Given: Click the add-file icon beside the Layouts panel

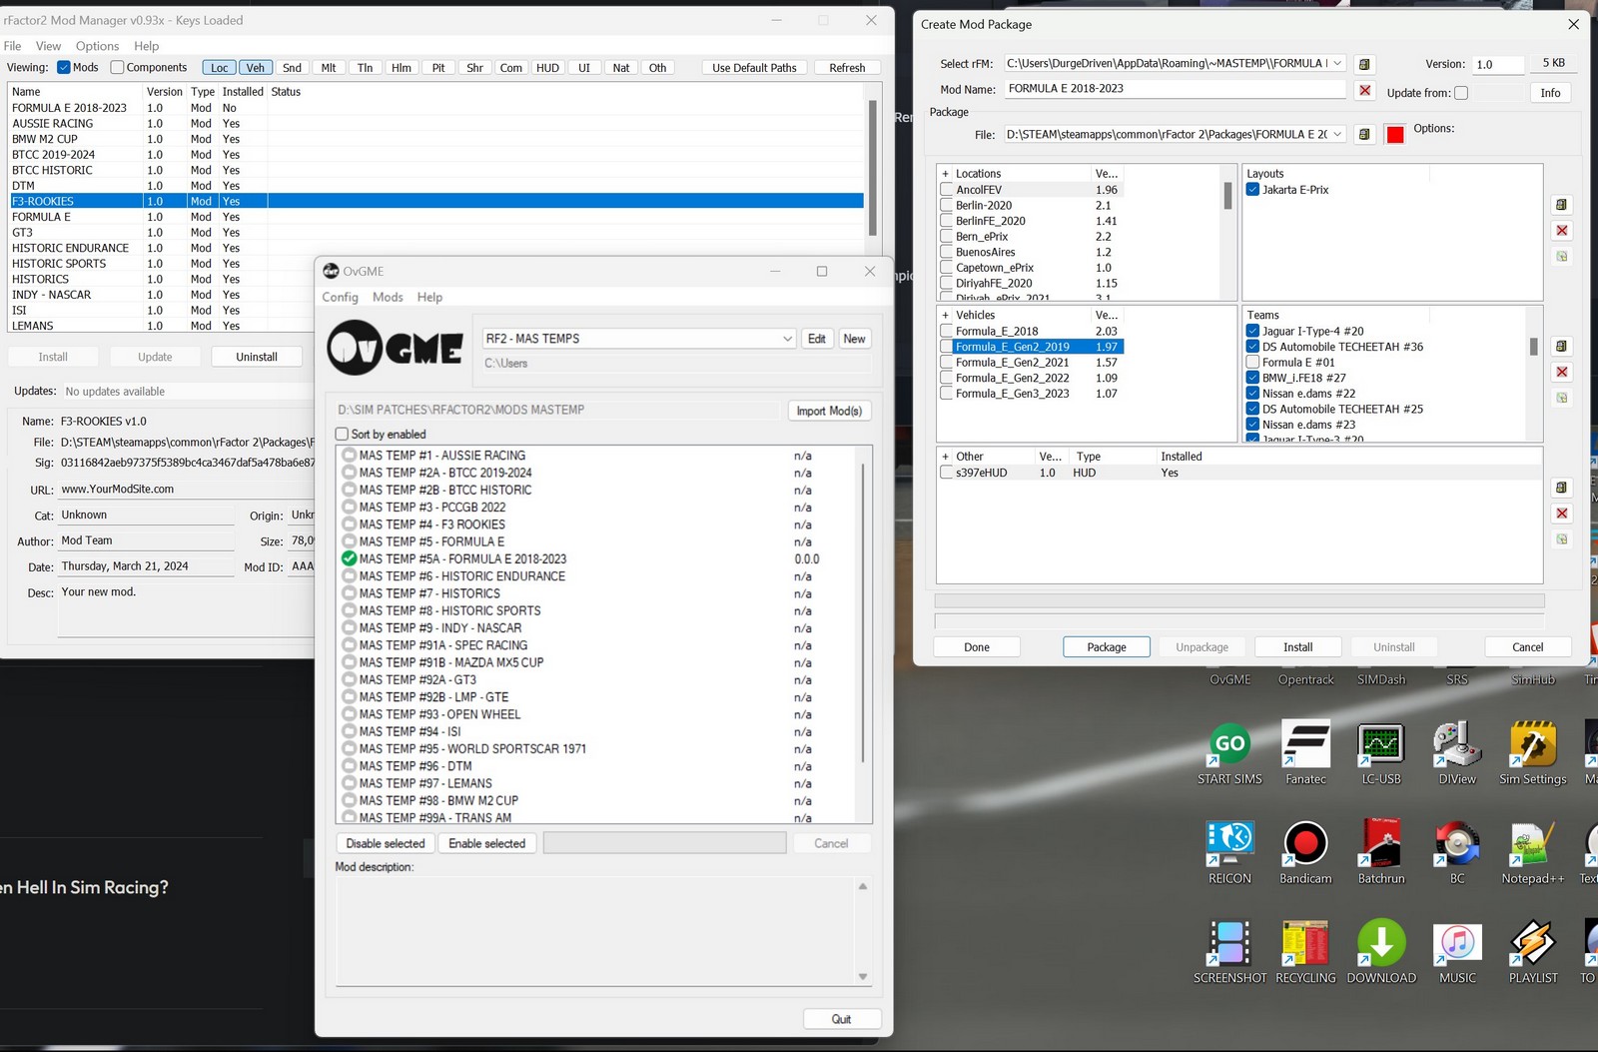Looking at the screenshot, I should coord(1561,205).
